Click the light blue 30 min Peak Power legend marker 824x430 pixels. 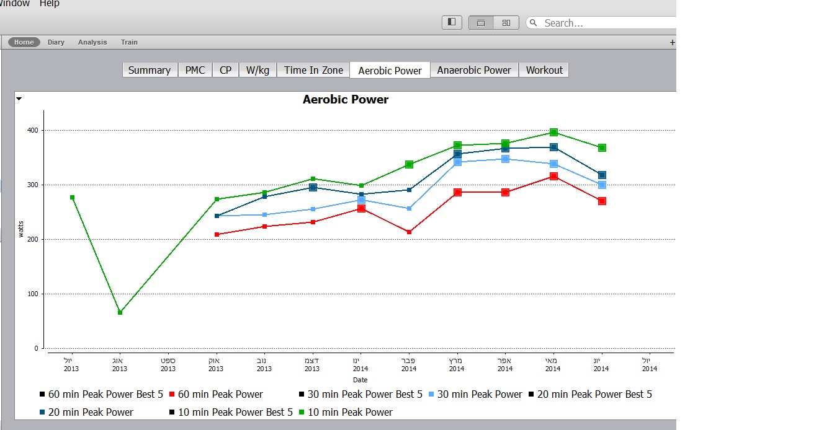(x=431, y=394)
